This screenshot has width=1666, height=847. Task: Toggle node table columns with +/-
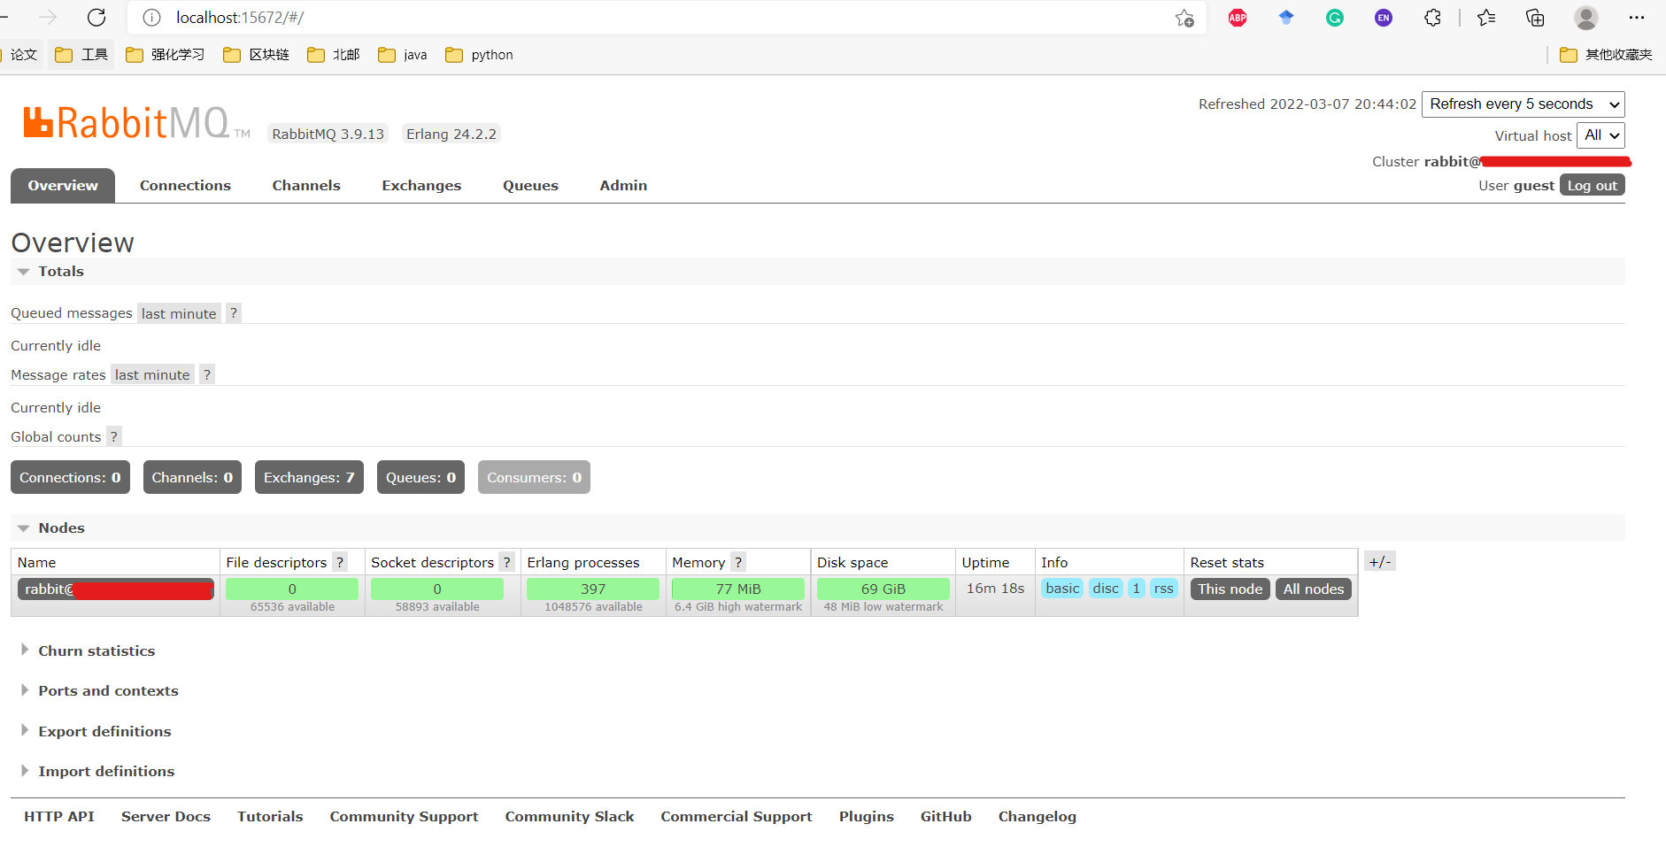(x=1380, y=562)
